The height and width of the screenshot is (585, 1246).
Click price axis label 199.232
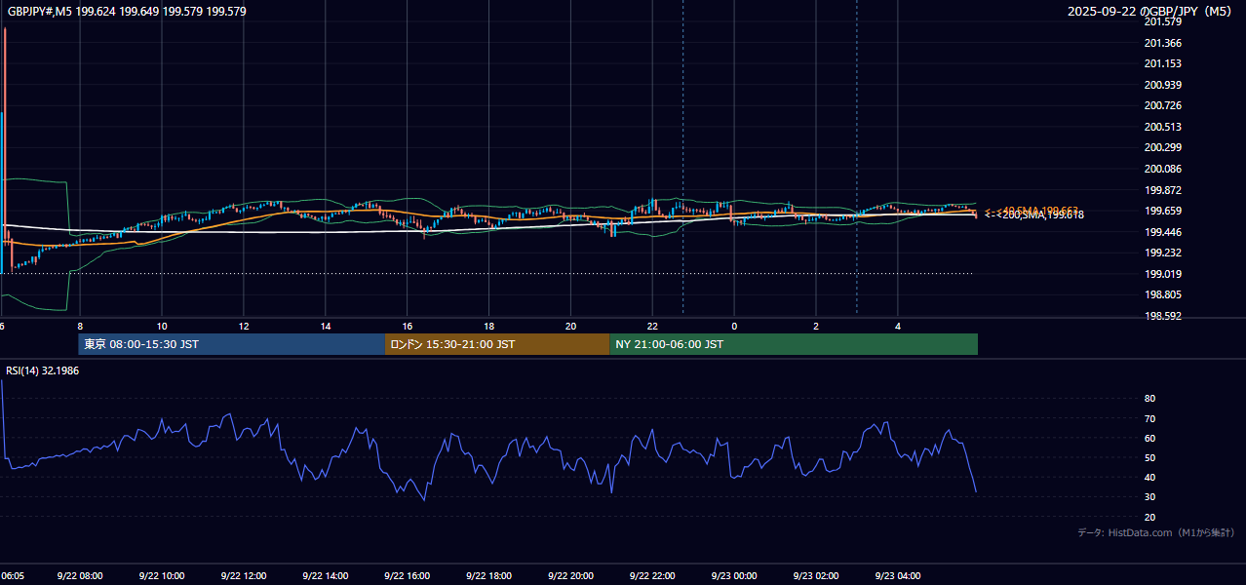coord(1162,253)
